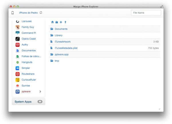Screen dimensions: 172x124
Task: Select the Authy app icon
Action: point(17,45)
